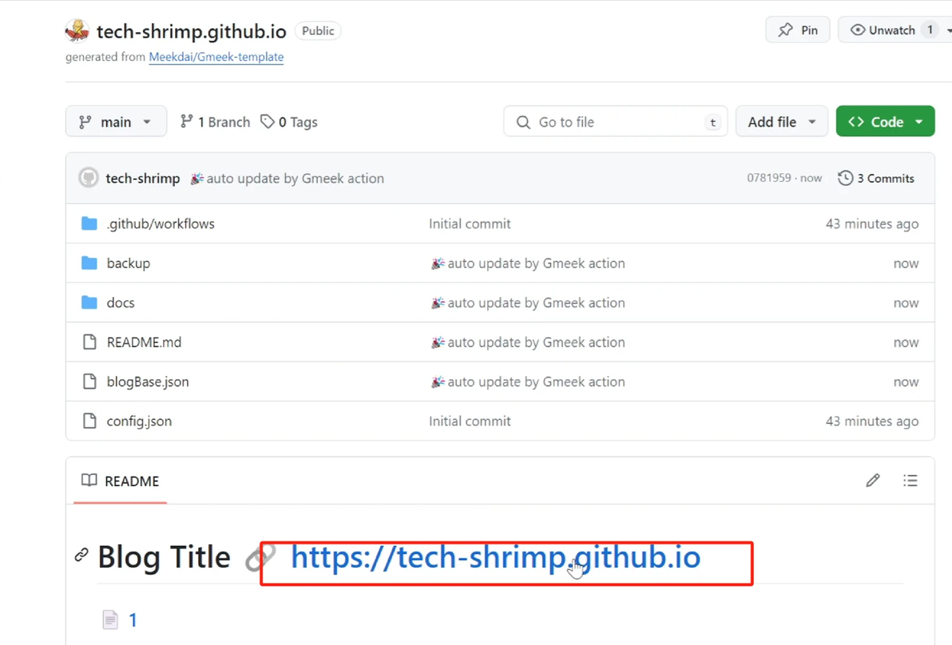Open the backup folder
Screen dimensions: 952x645
(x=128, y=263)
